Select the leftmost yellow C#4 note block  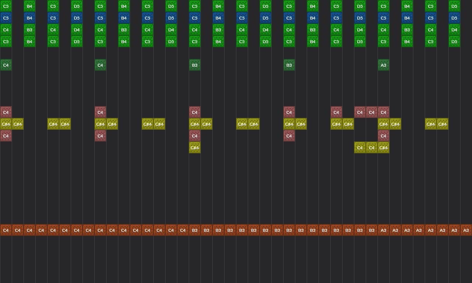(6, 124)
